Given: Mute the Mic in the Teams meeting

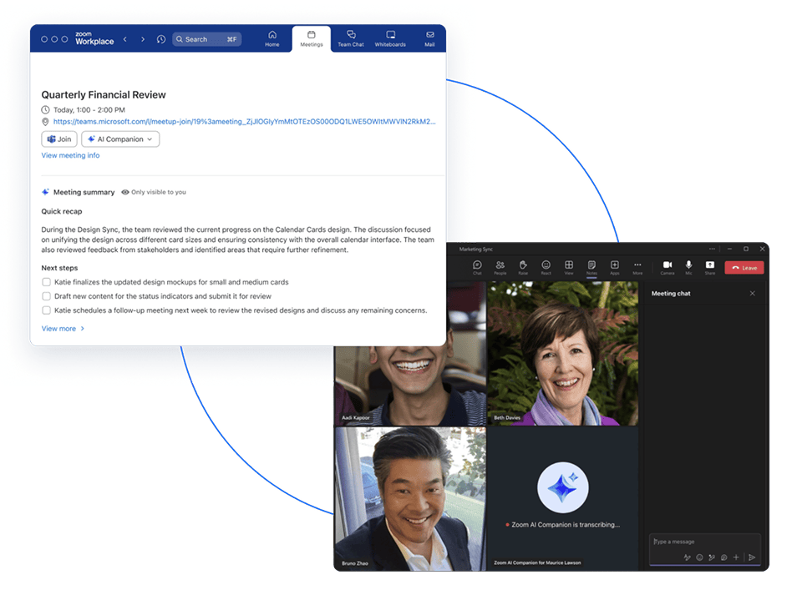Looking at the screenshot, I should tap(688, 266).
